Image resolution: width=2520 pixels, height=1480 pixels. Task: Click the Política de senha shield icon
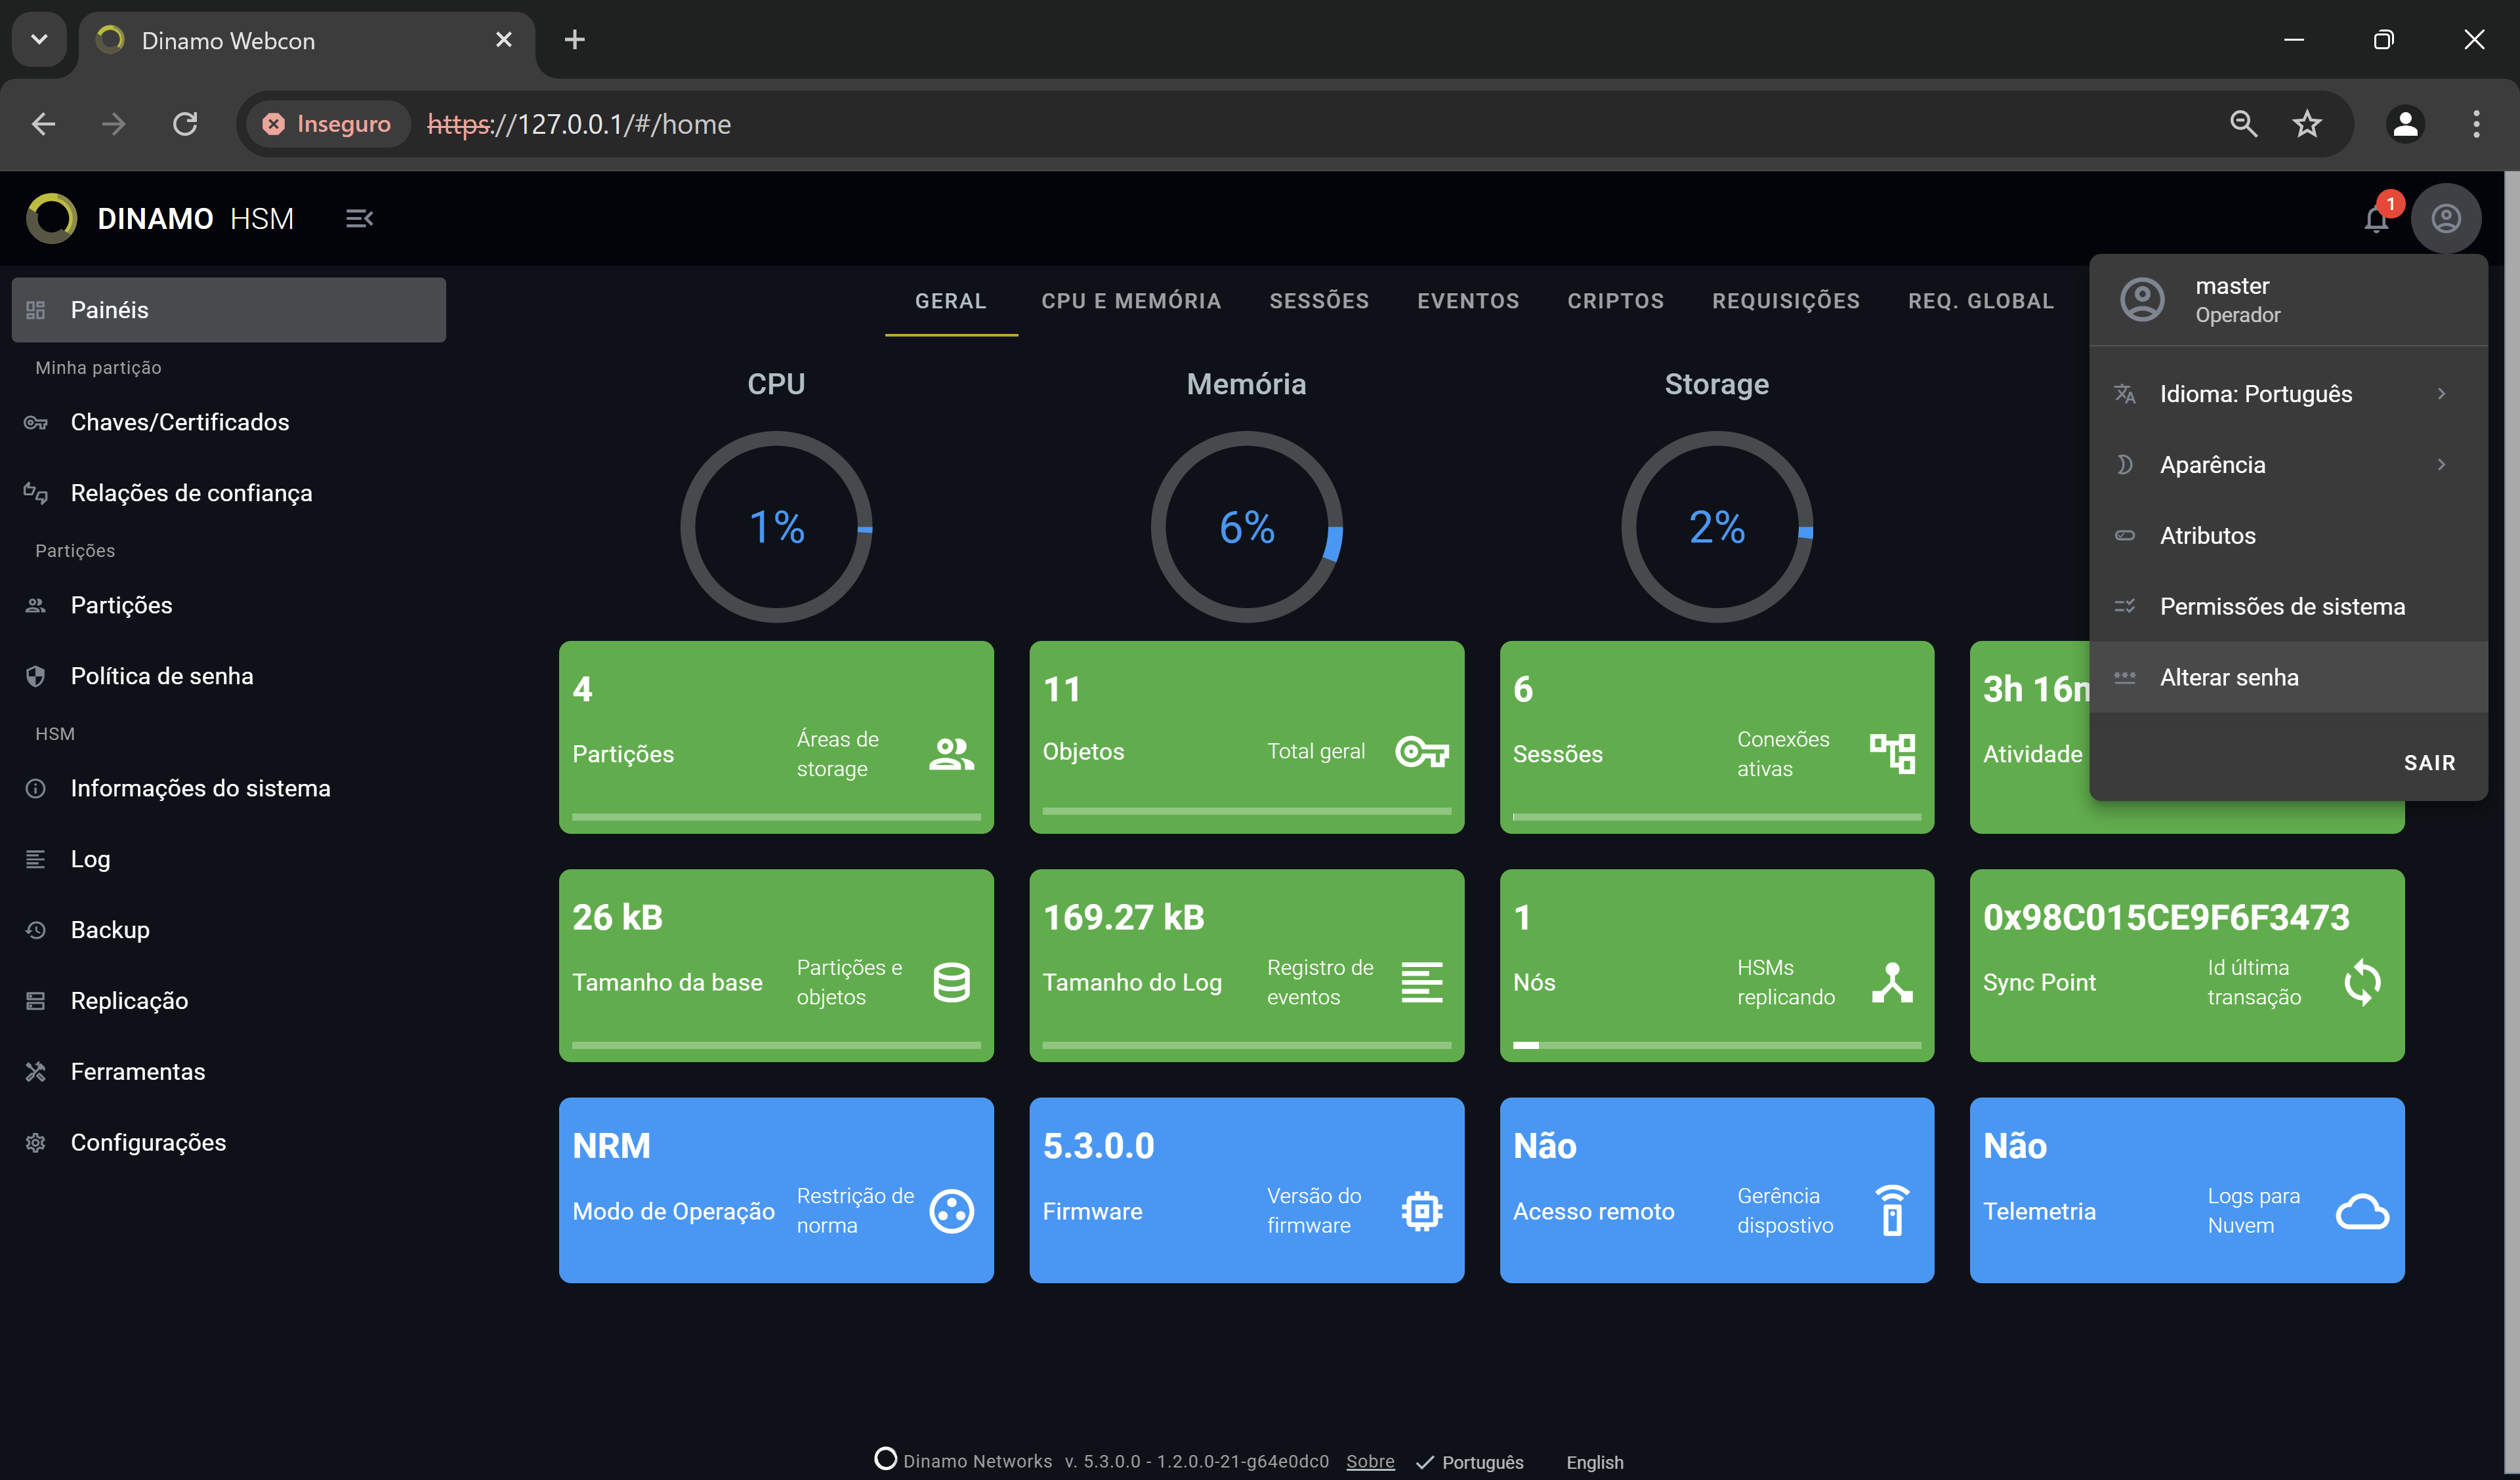36,677
